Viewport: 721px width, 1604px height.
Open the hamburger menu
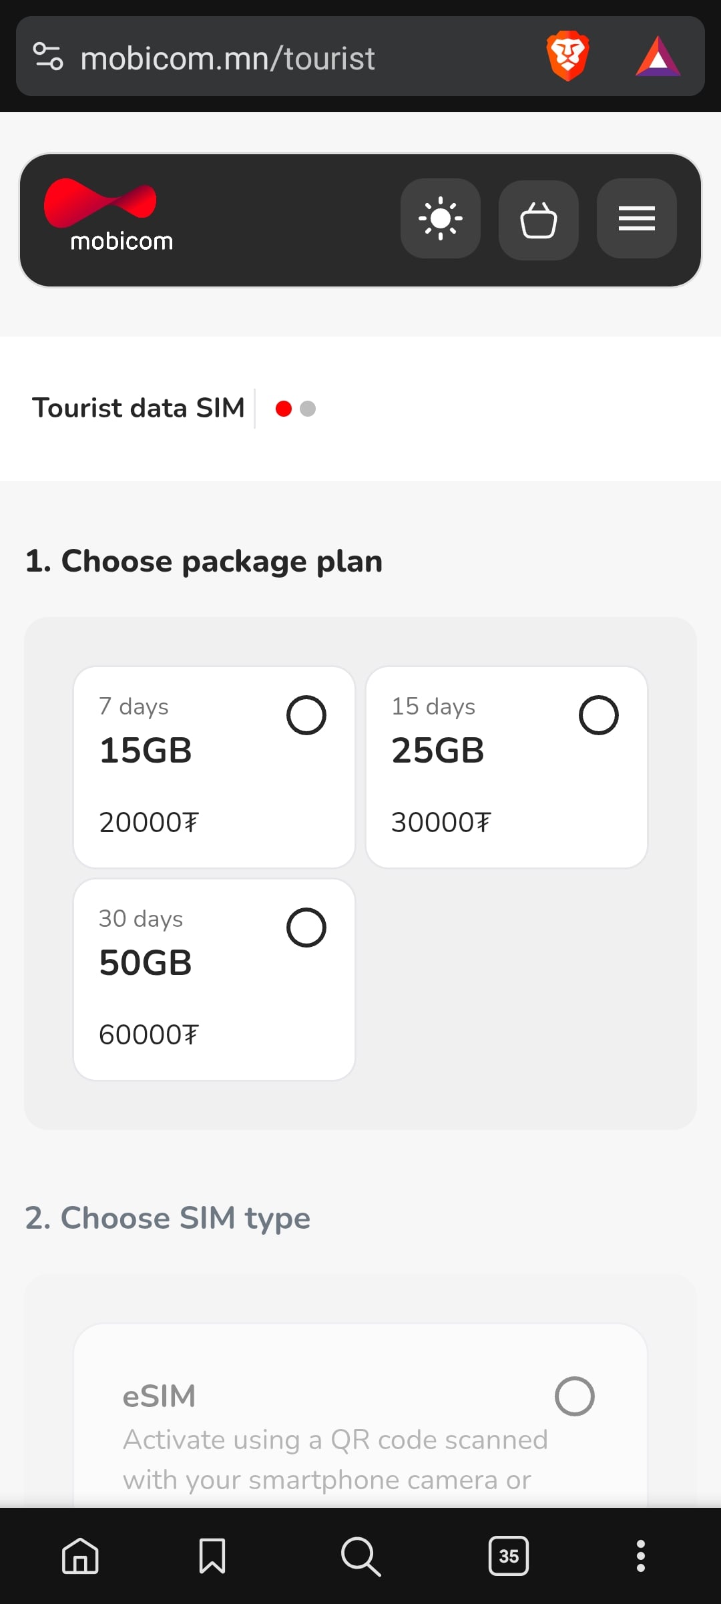pos(637,218)
